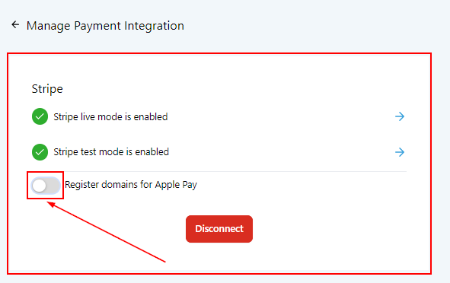Click the Disconnect button

(x=219, y=229)
